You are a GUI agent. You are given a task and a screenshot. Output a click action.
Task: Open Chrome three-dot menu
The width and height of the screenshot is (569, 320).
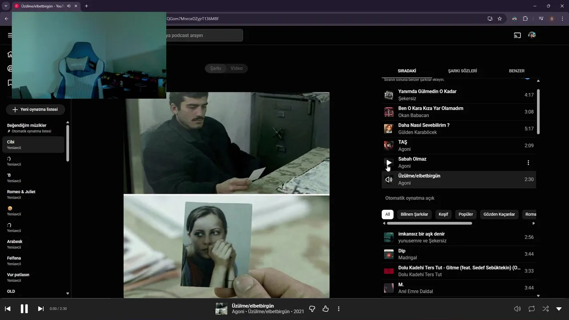pos(562,19)
